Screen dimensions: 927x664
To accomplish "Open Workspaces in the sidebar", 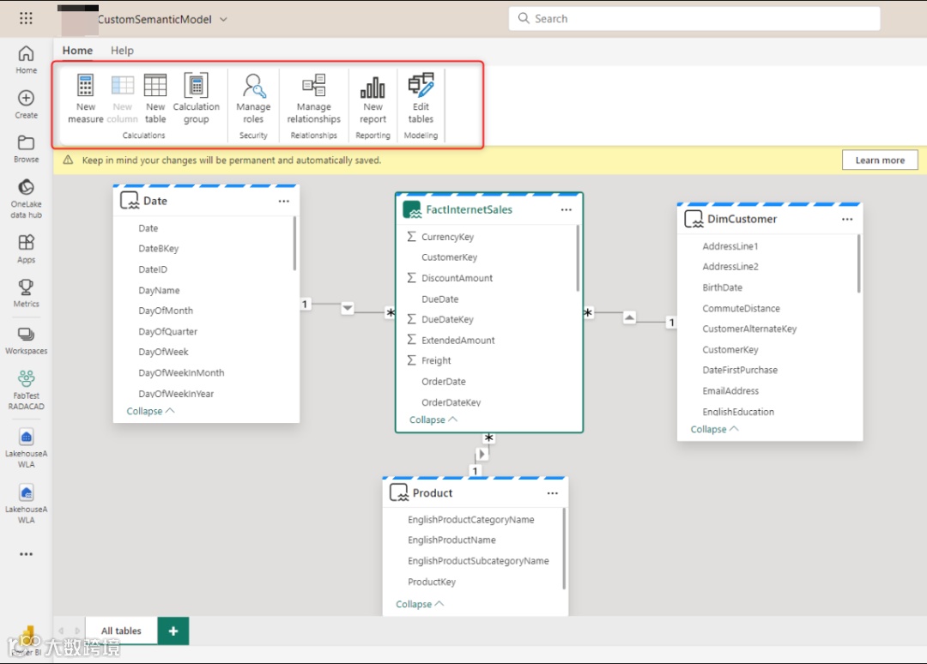I will [x=26, y=341].
